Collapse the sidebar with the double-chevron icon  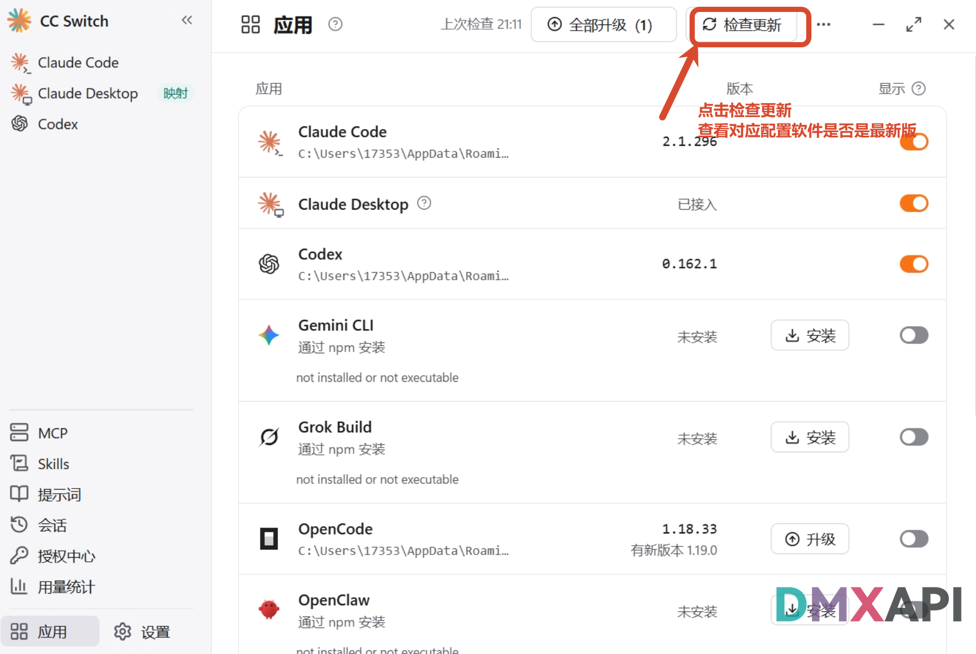coord(187,20)
